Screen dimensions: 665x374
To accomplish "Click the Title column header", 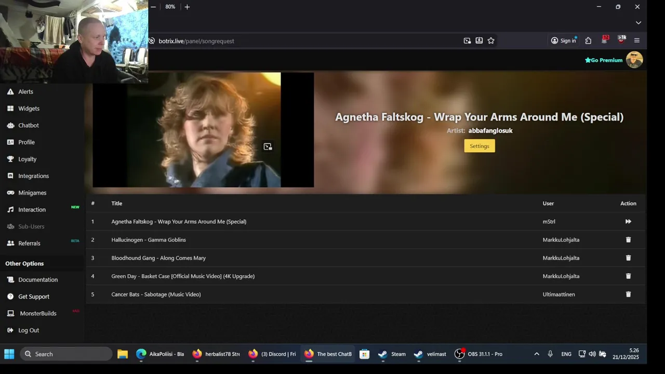I will click(117, 203).
